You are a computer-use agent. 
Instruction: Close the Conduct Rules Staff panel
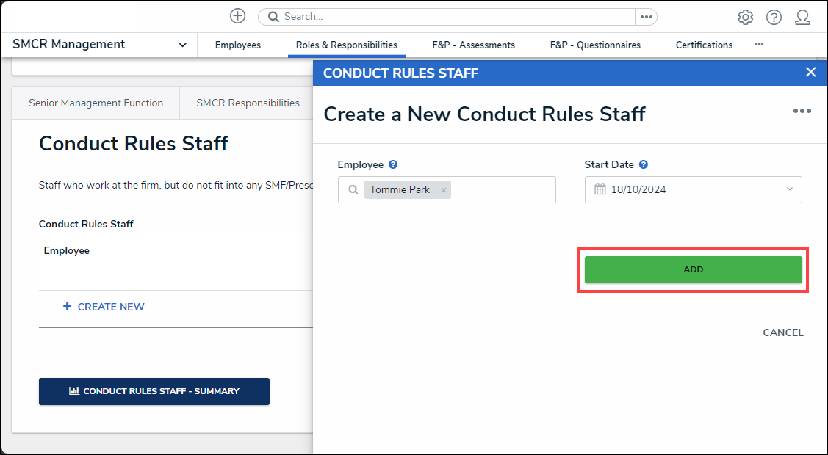tap(810, 72)
